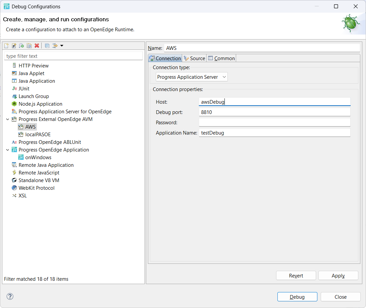This screenshot has height=308, width=366.
Task: Focus the Name field containing AWS
Action: tap(262, 48)
